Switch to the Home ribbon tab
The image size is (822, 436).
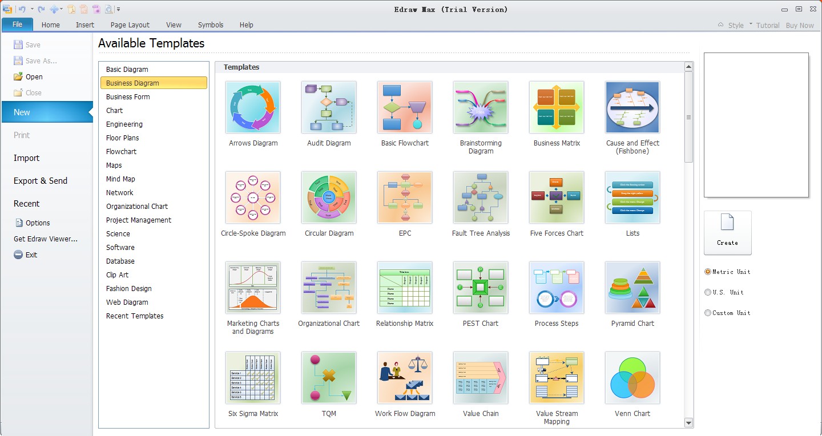click(x=51, y=25)
